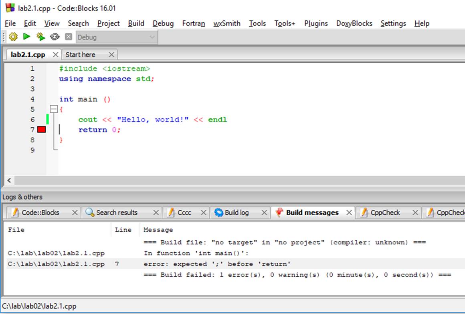Click the Code::Blocks tab pencil icon
Screen dimensions: 465x314
[15, 212]
